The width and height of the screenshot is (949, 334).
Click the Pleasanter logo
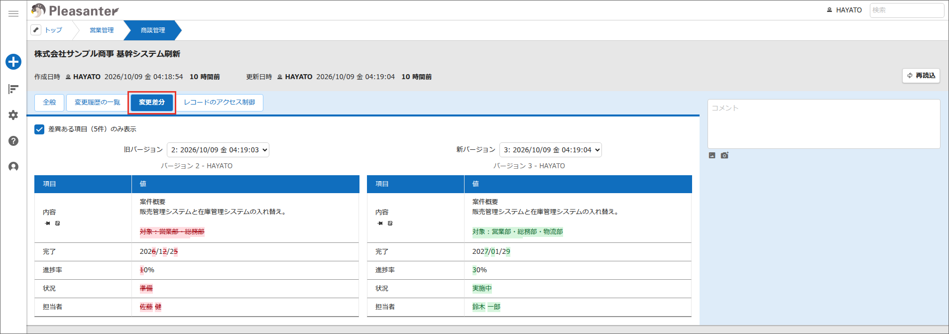tap(75, 10)
